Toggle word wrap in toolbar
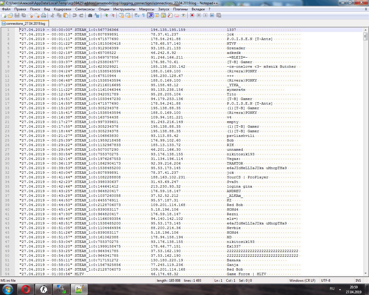The image size is (369, 295). click(x=137, y=15)
